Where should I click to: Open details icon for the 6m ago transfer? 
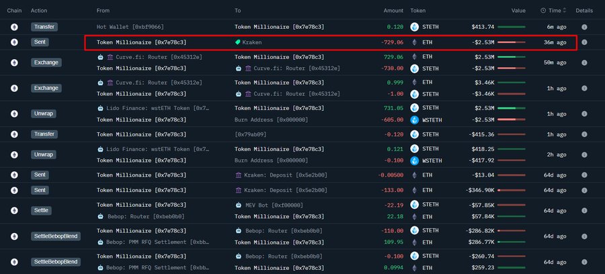[584, 27]
